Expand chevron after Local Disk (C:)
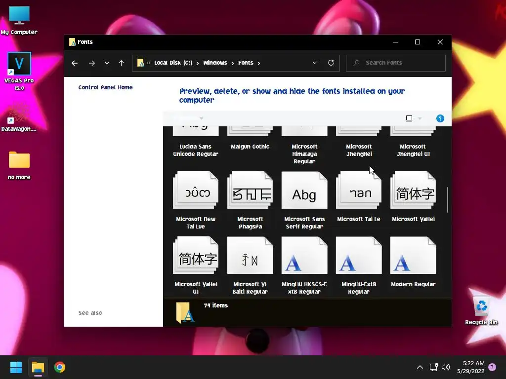 pos(198,63)
